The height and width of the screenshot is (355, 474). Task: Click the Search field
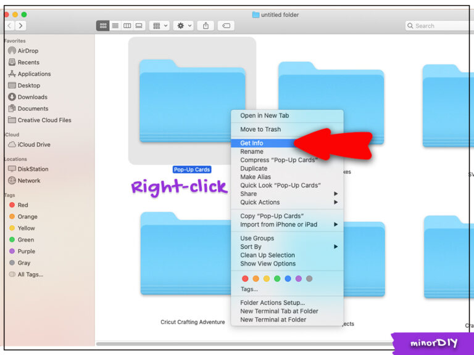coord(438,26)
